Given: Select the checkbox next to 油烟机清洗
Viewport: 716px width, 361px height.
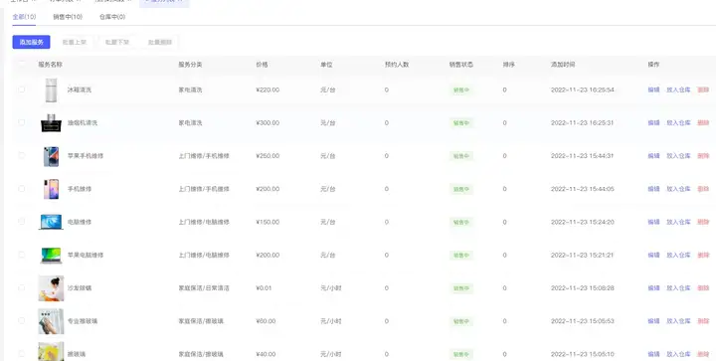Looking at the screenshot, I should coord(22,122).
